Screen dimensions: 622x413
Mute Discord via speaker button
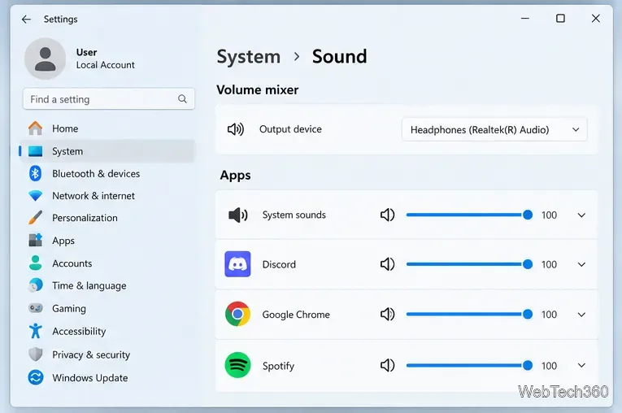click(x=388, y=264)
